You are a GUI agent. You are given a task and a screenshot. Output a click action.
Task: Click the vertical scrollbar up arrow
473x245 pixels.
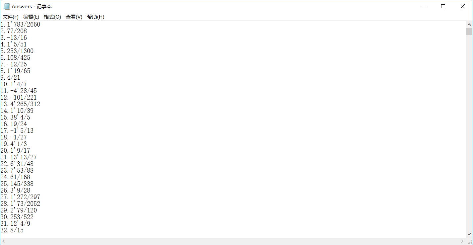point(469,25)
